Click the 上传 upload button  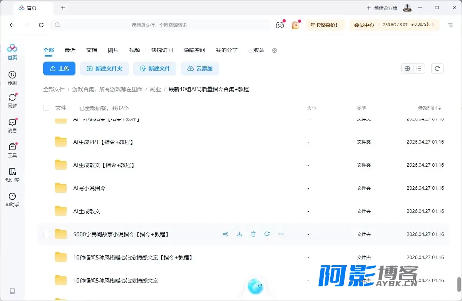[59, 69]
